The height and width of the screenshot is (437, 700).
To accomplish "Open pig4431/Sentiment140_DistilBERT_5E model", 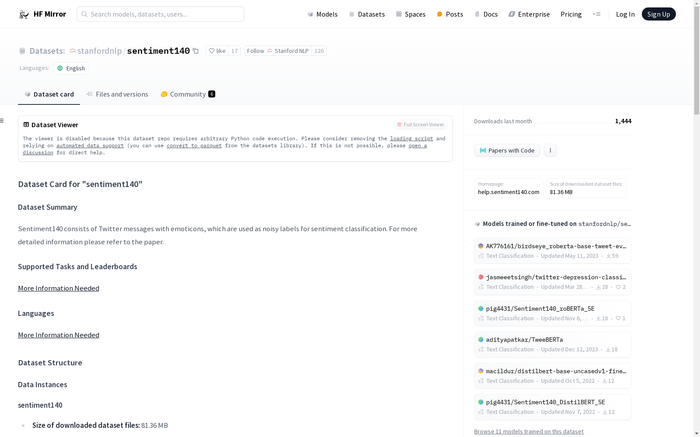I will click(x=553, y=407).
